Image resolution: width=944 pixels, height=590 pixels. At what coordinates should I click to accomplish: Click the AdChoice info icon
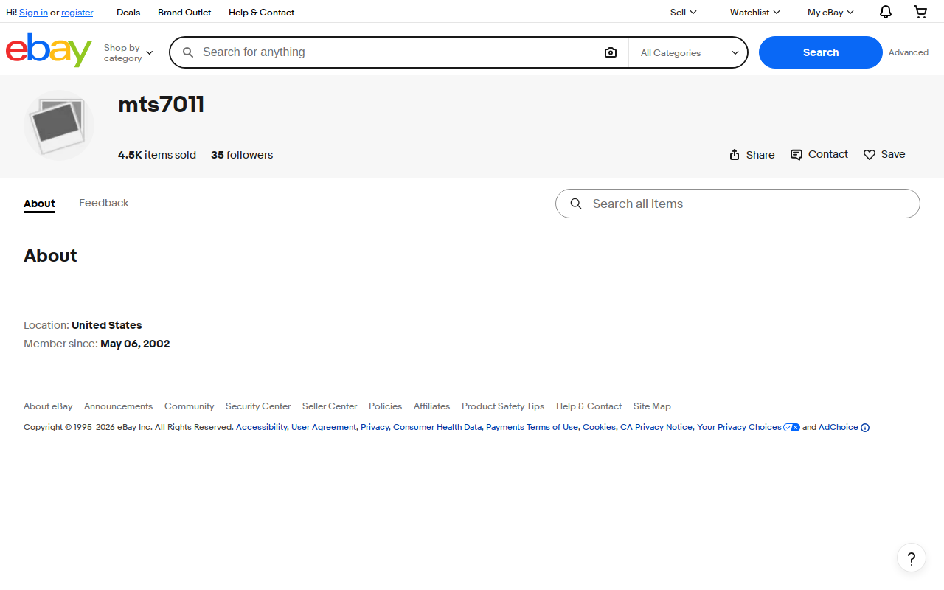865,428
